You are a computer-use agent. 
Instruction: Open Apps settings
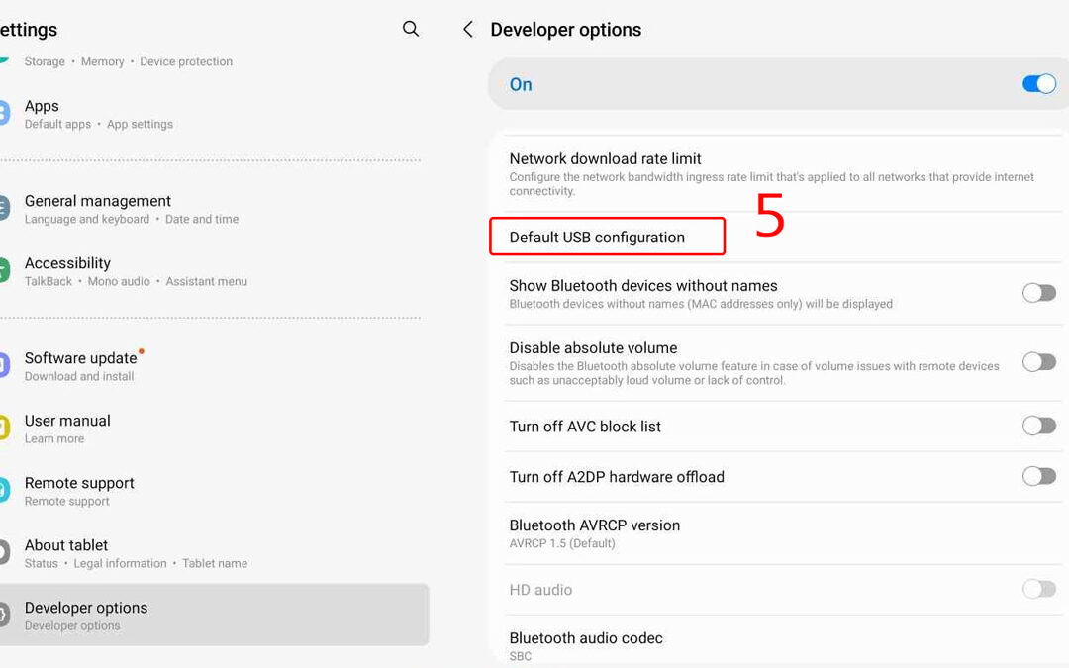[x=212, y=114]
